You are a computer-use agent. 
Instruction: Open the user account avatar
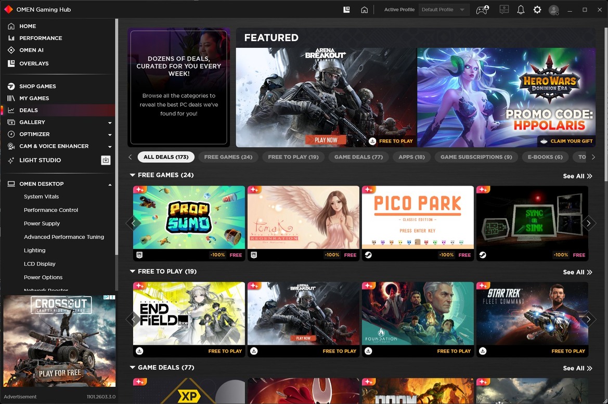[x=554, y=10]
